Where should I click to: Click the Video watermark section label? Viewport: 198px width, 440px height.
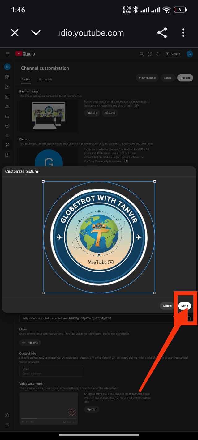[30, 384]
